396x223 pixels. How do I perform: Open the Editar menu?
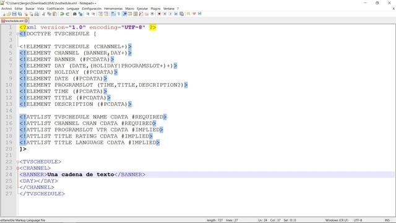(x=19, y=9)
